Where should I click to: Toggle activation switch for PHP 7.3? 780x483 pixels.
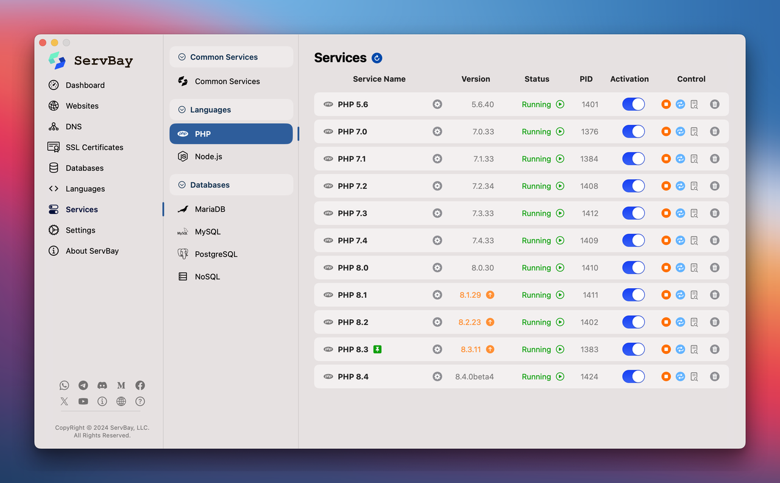coord(633,213)
